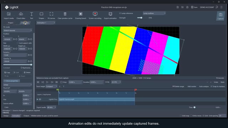
Task: Open the hamburger menu icon
Action: pos(222,7)
